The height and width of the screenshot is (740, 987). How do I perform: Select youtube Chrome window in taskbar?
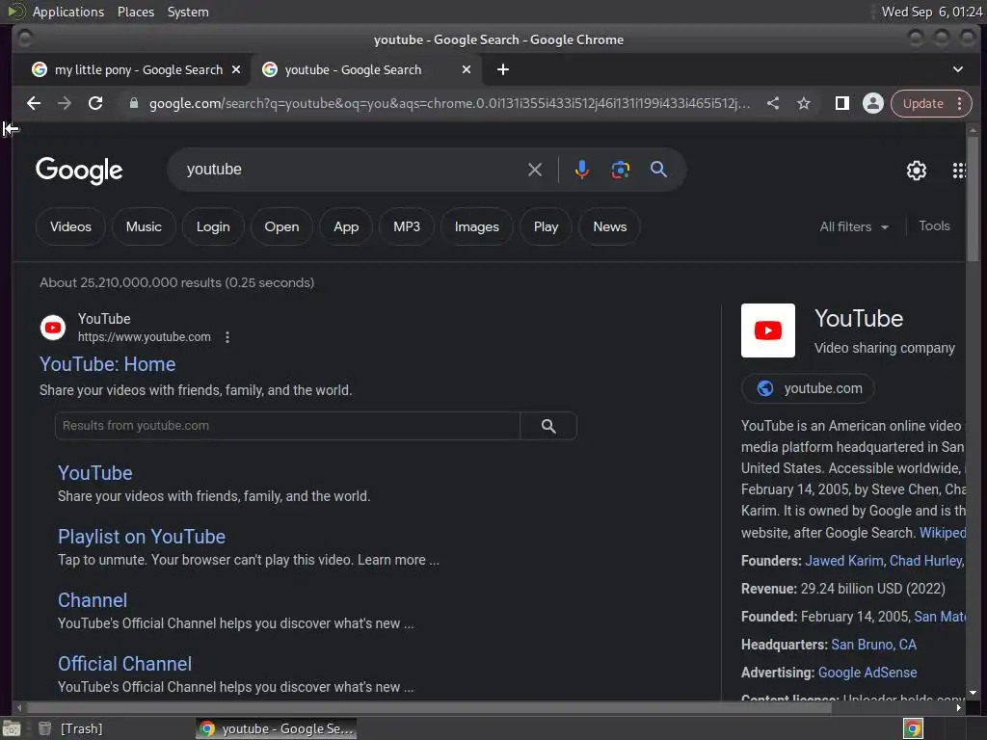point(277,729)
